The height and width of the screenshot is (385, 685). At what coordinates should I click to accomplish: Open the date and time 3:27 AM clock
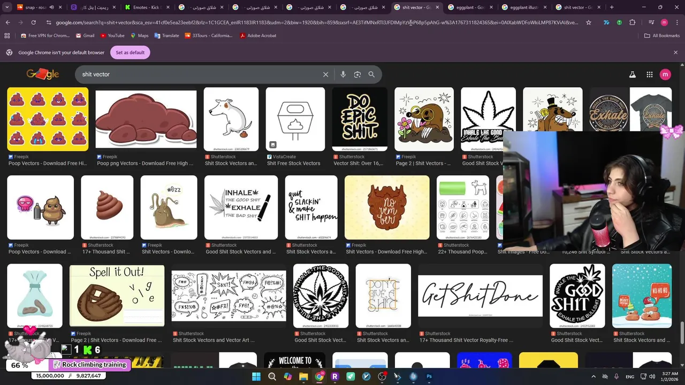(x=670, y=376)
